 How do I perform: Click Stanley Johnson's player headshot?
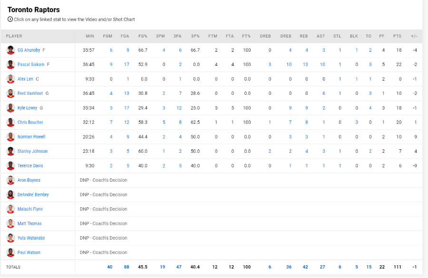pyautogui.click(x=10, y=151)
